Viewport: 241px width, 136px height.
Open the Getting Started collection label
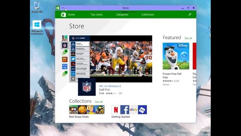click(x=120, y=117)
